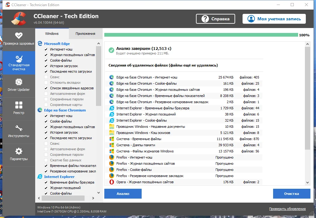Click the horizontal scrollbar thumb under list
This screenshot has height=218, width=316.
click(63, 198)
